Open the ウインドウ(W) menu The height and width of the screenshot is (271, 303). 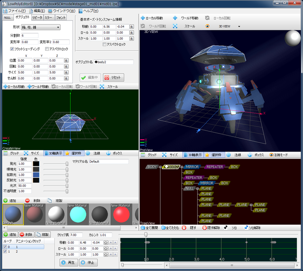point(62,11)
